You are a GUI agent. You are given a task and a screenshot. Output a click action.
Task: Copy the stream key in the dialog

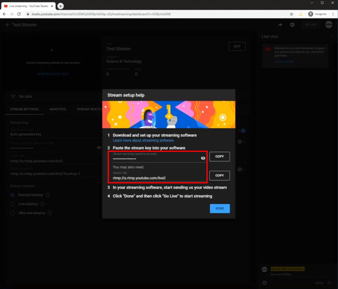[219, 156]
